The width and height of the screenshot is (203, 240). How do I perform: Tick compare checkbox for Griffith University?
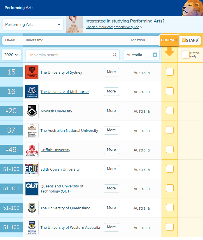click(170, 150)
